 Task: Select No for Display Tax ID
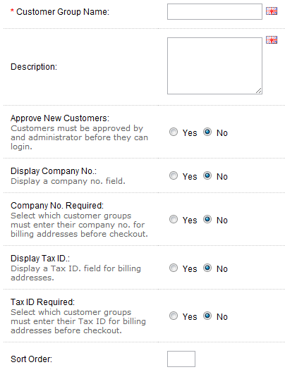tap(207, 268)
